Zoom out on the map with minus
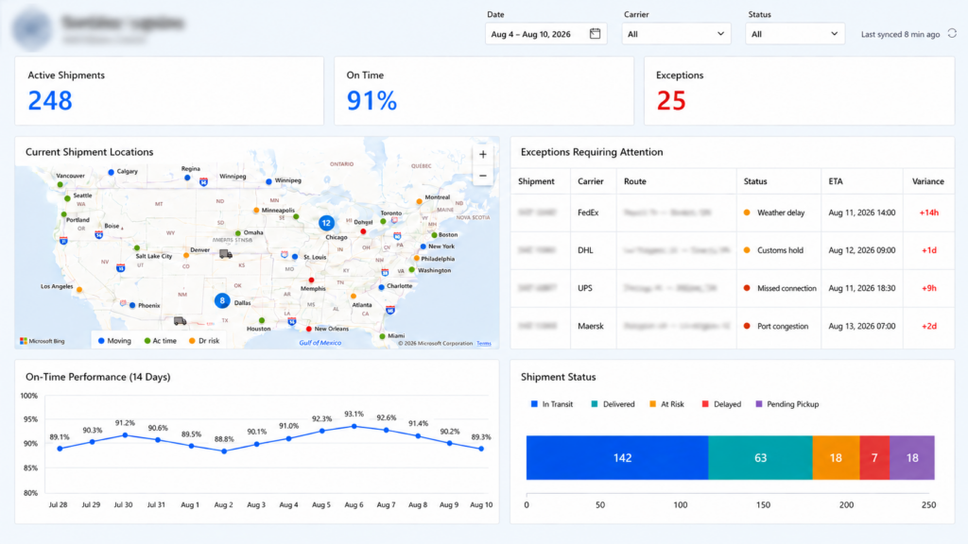 pos(483,176)
